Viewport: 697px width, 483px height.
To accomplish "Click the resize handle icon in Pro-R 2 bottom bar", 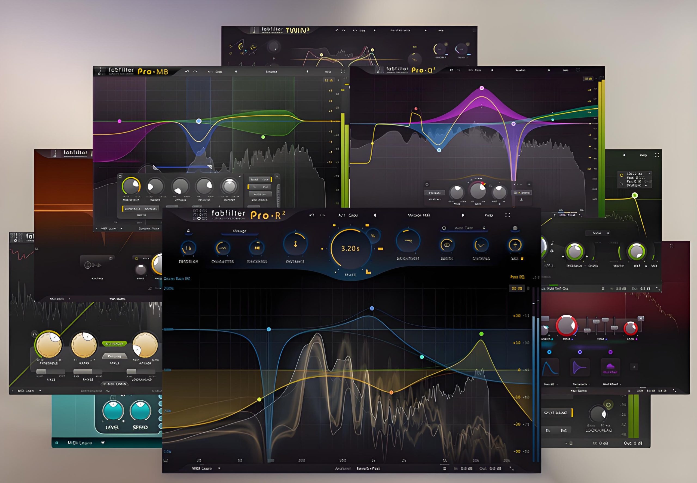I will pyautogui.click(x=512, y=469).
